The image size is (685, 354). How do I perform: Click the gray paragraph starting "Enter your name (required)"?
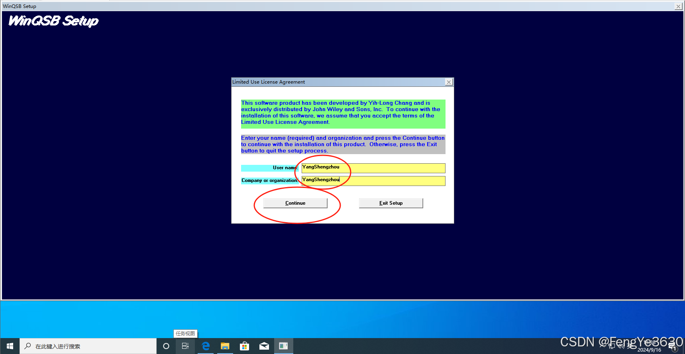[343, 145]
